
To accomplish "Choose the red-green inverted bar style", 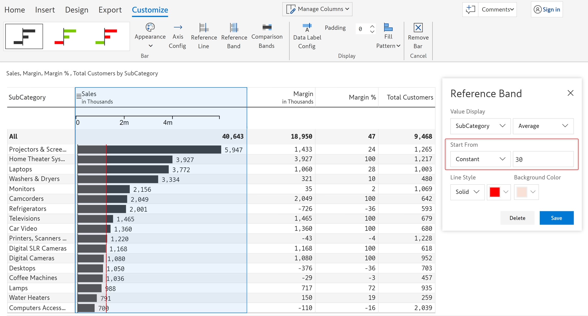I will click(x=106, y=36).
